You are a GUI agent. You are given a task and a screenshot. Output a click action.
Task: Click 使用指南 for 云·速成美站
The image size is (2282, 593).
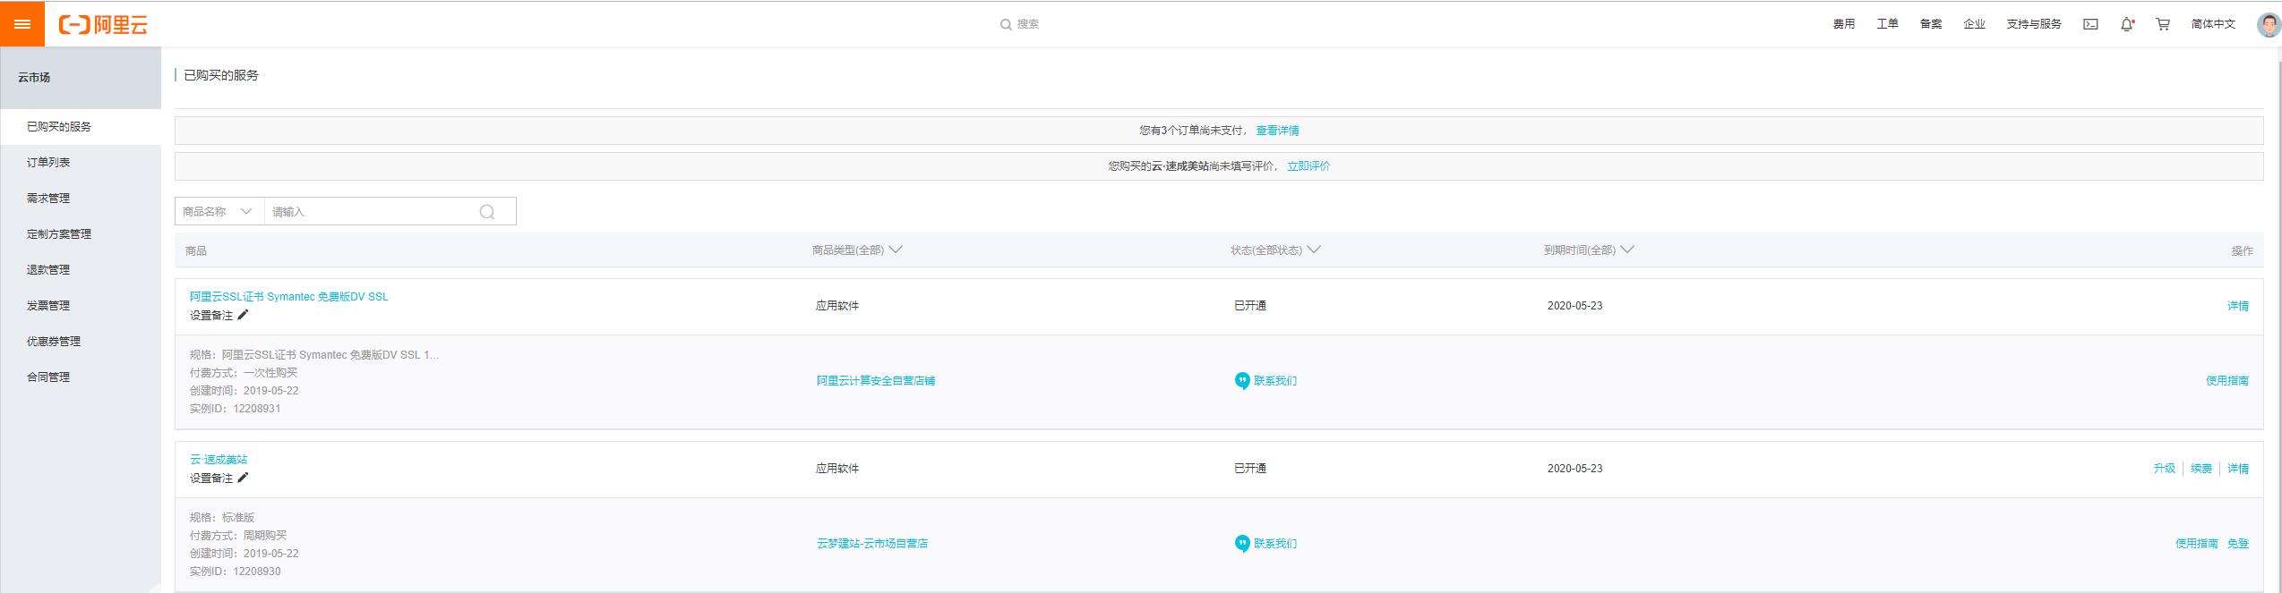tap(2197, 544)
